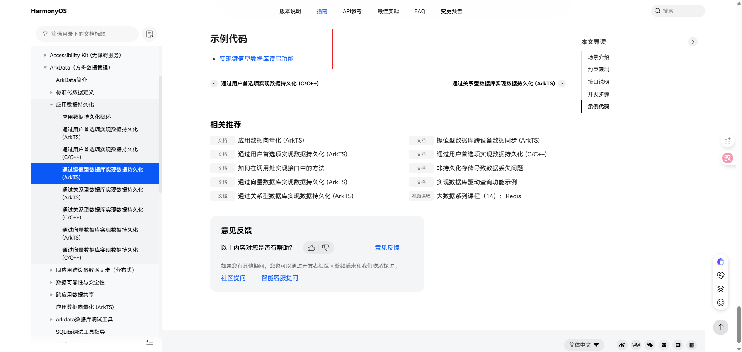This screenshot has height=352, width=742.
Task: Collapse the 应用数据持久化 tree section
Action: [x=51, y=105]
